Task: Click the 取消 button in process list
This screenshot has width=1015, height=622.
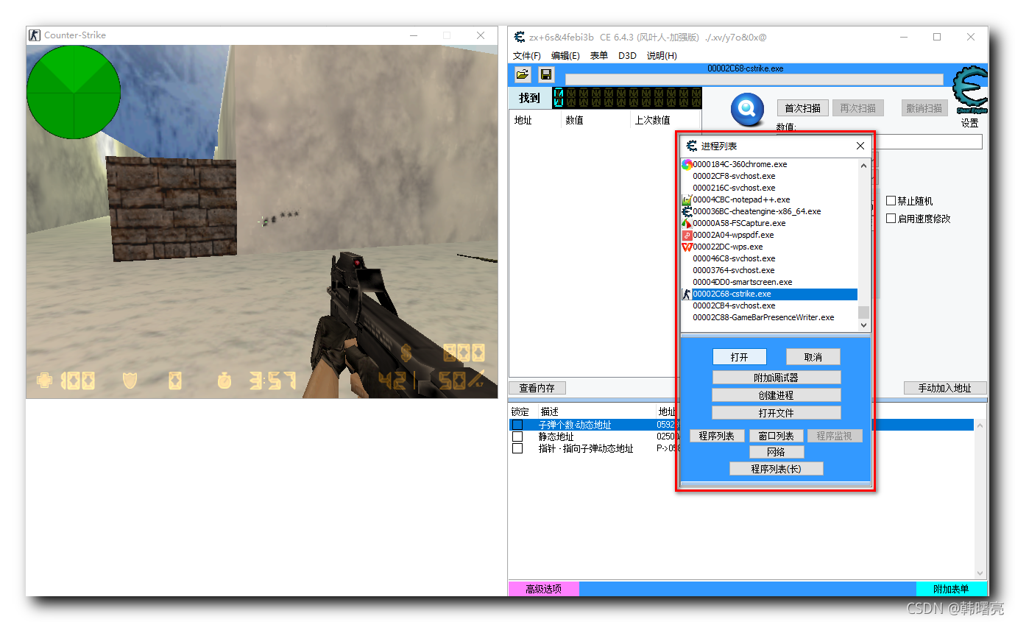Action: [813, 357]
